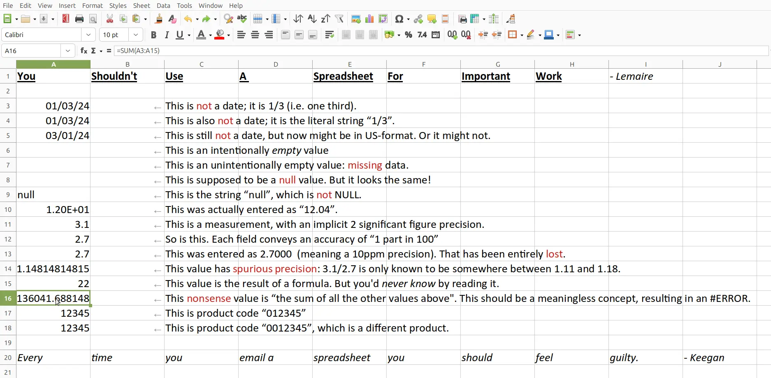
Task: Open the Name Box dropdown
Action: pos(68,51)
